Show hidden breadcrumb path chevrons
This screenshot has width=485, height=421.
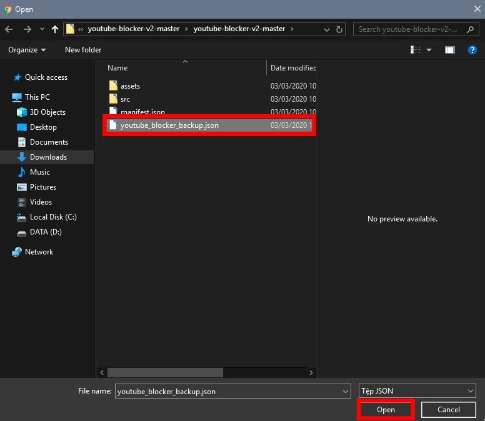point(81,29)
